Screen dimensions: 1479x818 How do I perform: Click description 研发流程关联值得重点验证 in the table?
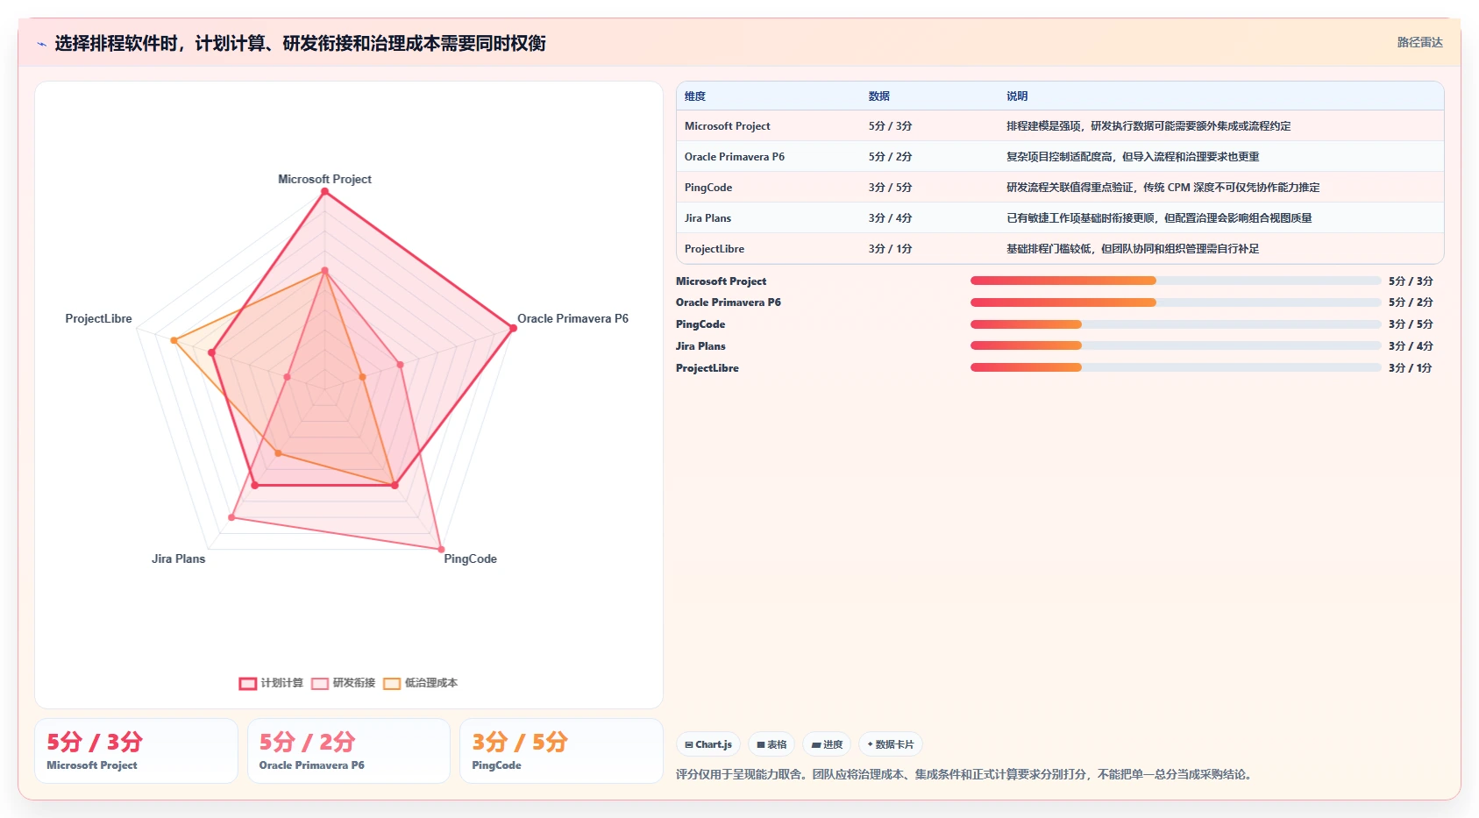click(1163, 188)
